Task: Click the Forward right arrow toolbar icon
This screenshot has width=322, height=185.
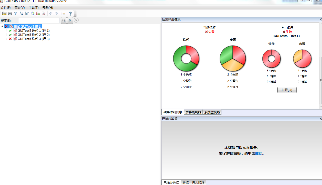Action: point(56,14)
